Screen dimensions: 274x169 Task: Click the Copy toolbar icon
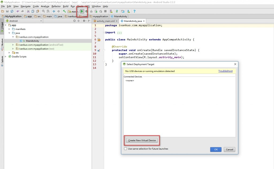pos(33,11)
